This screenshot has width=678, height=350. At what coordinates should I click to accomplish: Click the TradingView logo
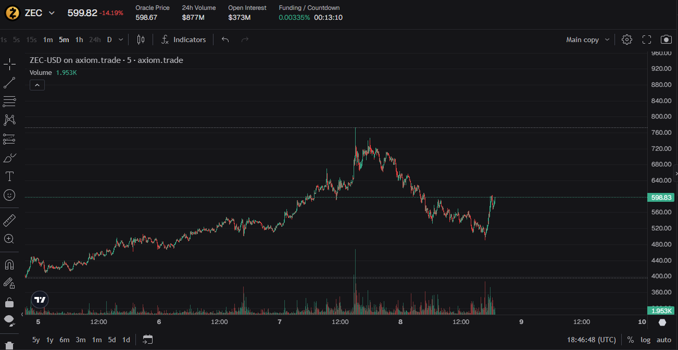(40, 300)
